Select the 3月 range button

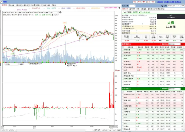103,130
